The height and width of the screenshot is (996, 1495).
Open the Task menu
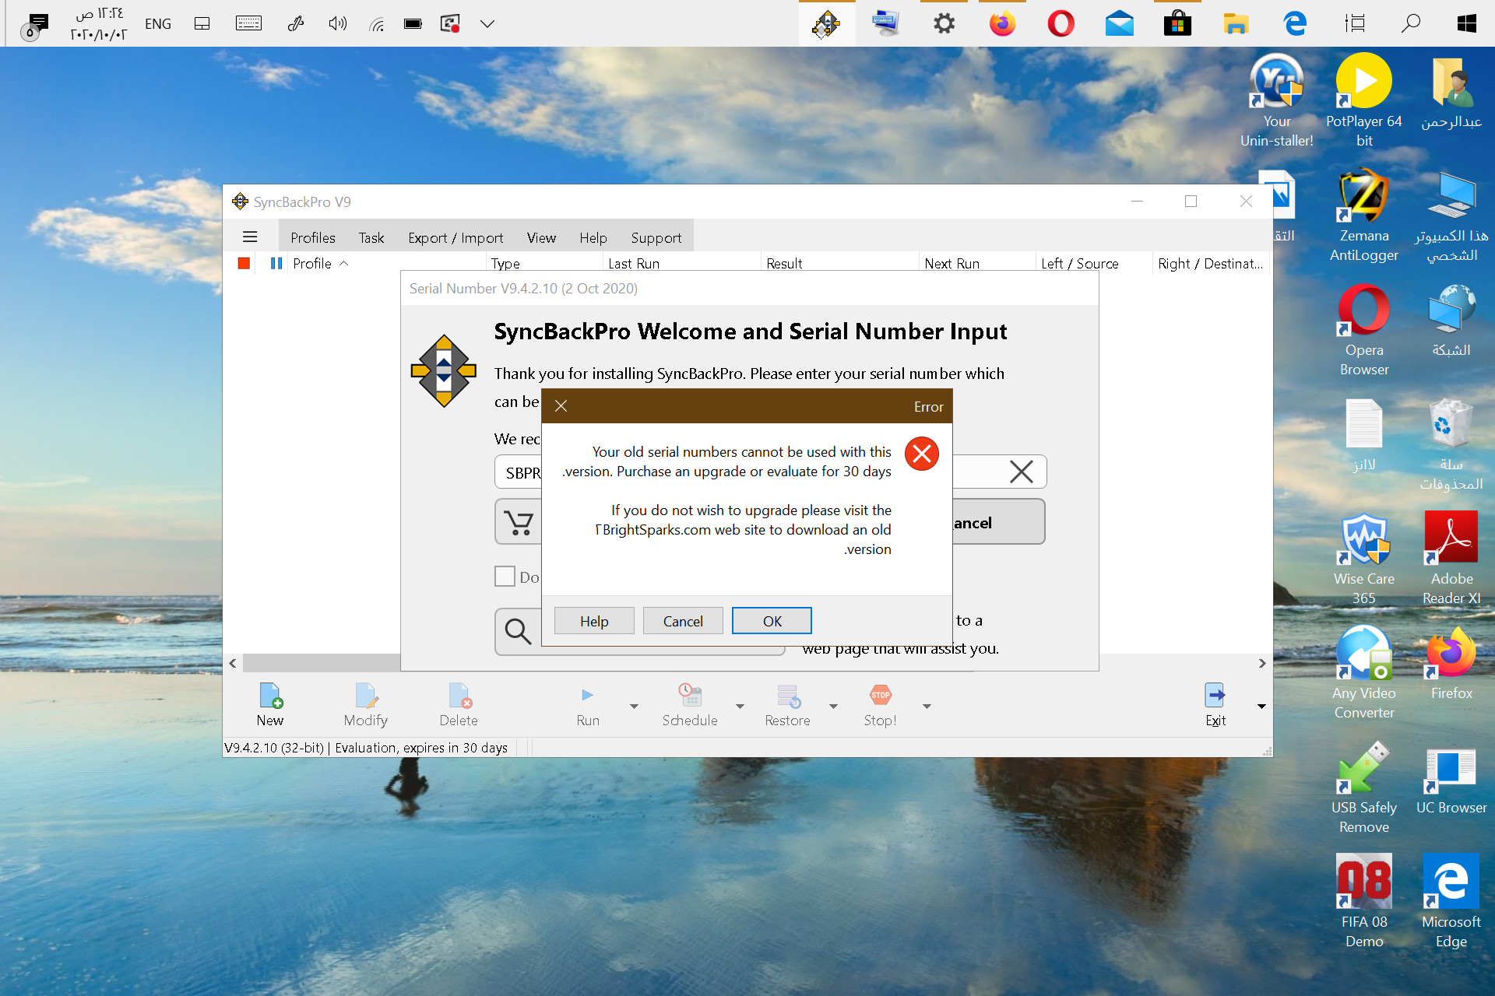pos(371,237)
